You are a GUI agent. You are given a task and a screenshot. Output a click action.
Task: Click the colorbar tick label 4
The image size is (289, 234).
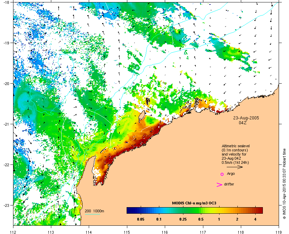(255, 219)
